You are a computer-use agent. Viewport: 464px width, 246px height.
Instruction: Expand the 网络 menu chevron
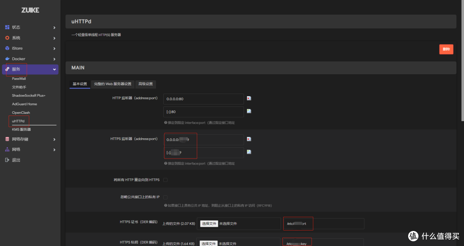click(54, 150)
